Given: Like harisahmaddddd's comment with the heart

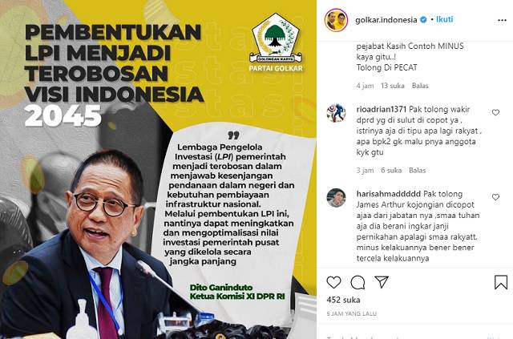Looking at the screenshot, I should click(495, 197).
